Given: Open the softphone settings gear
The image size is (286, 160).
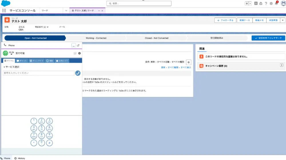Looking at the screenshot, I should point(80,53).
